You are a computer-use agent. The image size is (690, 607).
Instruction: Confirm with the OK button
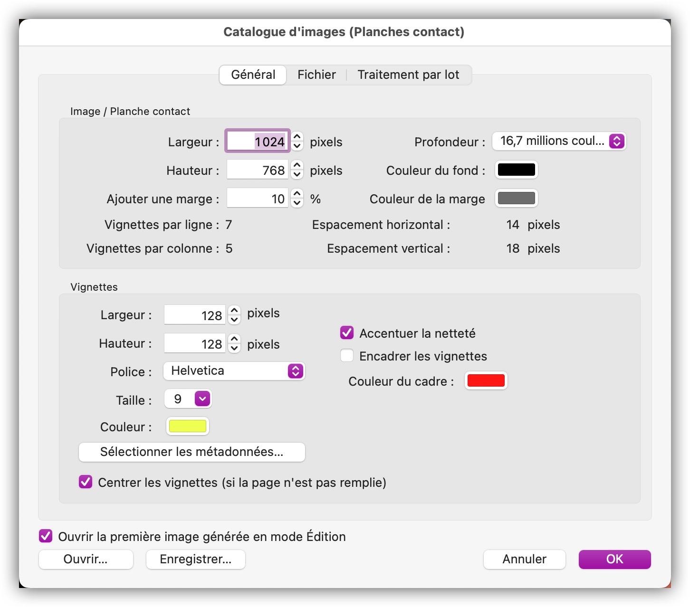pyautogui.click(x=614, y=559)
